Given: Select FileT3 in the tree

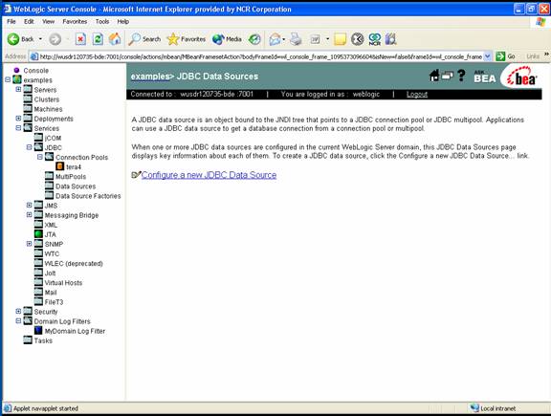Looking at the screenshot, I should pyautogui.click(x=55, y=302).
